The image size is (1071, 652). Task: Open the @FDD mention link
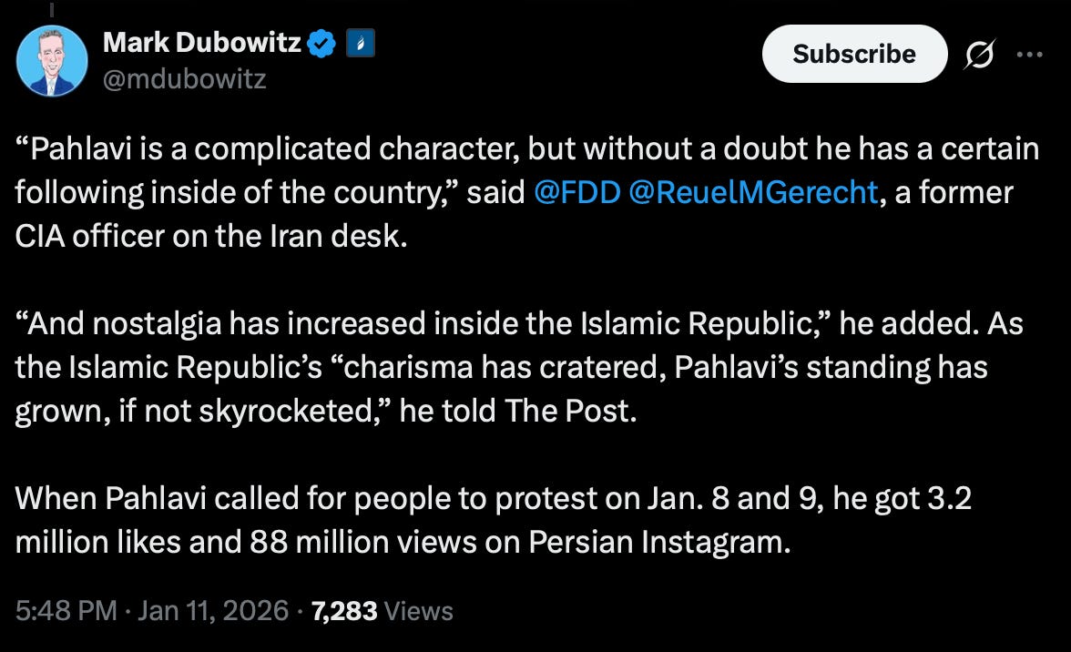click(576, 192)
